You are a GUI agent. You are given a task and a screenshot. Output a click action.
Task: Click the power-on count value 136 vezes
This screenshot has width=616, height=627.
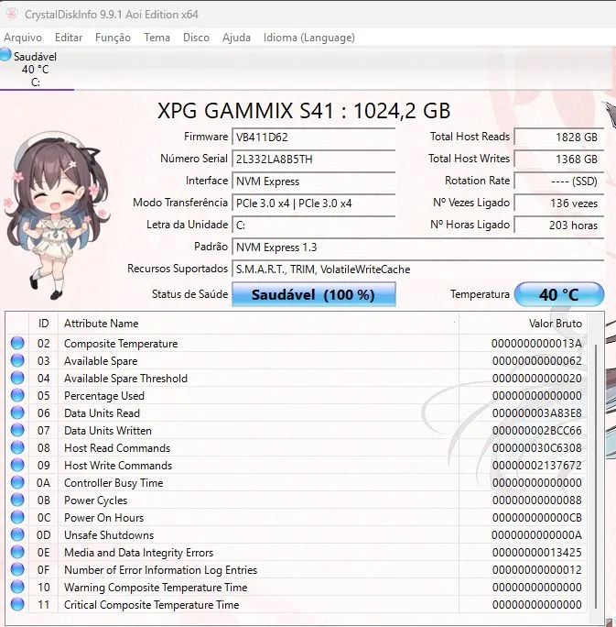559,203
